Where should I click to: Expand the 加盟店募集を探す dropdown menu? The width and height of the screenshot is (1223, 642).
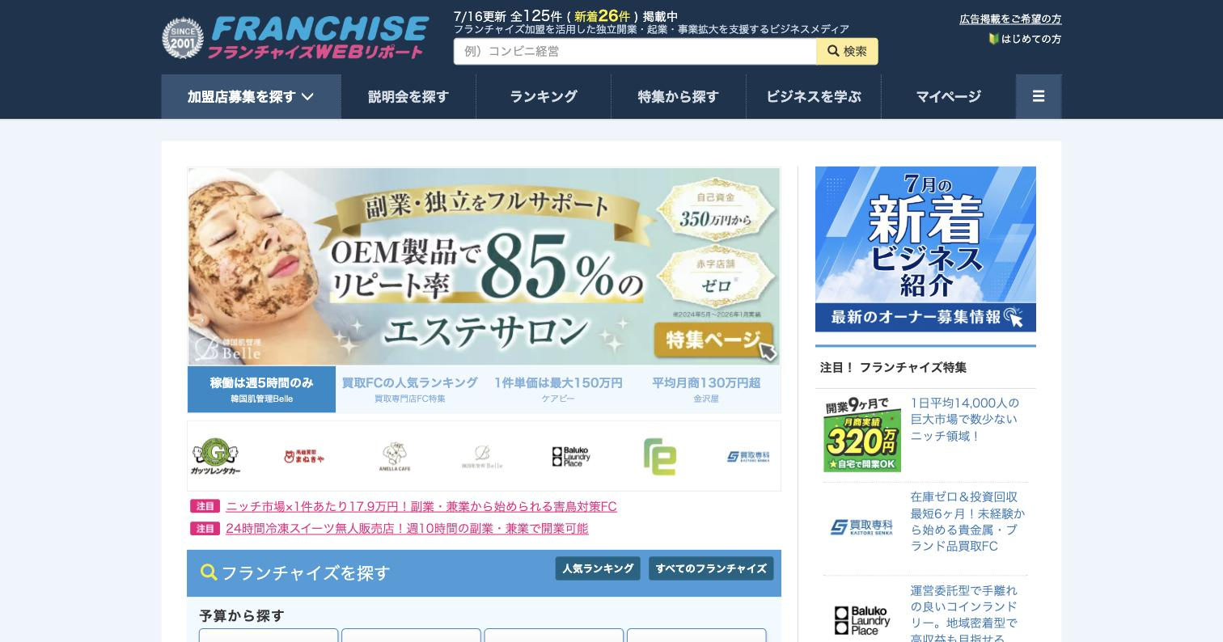251,96
